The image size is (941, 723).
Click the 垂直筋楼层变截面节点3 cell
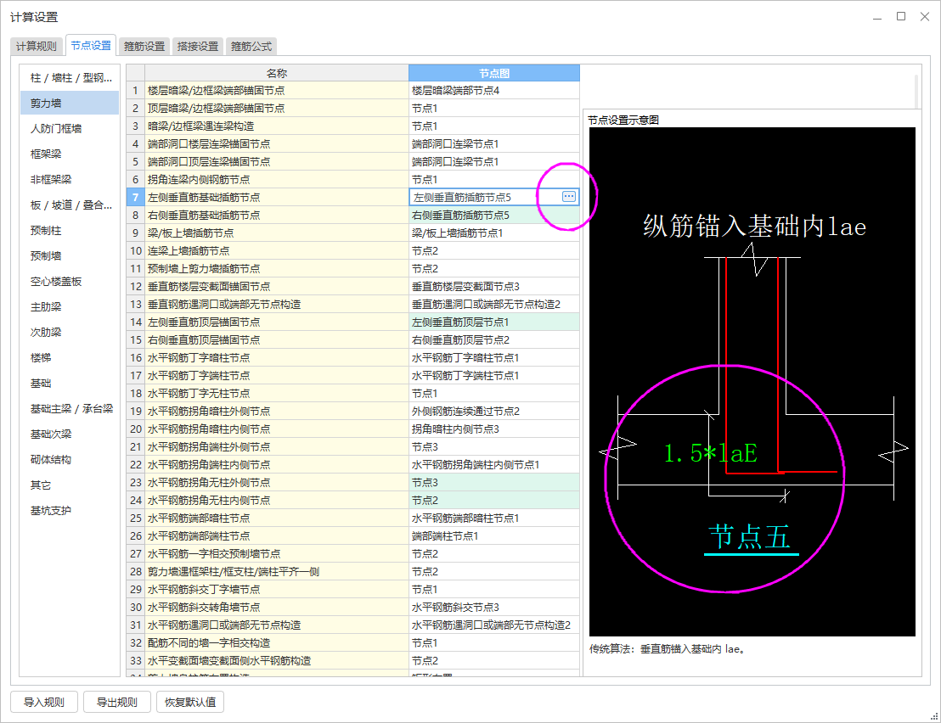coord(494,287)
